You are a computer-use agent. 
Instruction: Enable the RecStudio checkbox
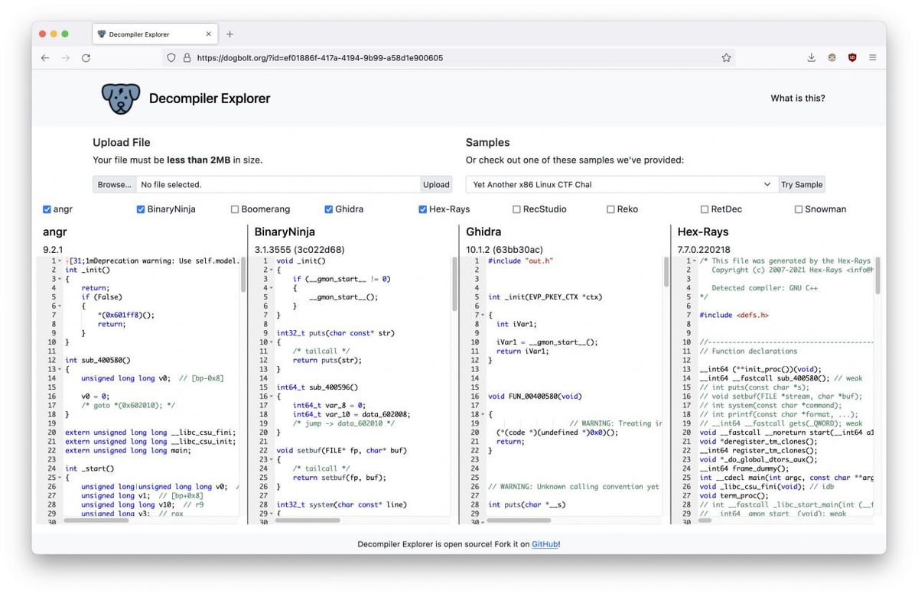pyautogui.click(x=516, y=209)
